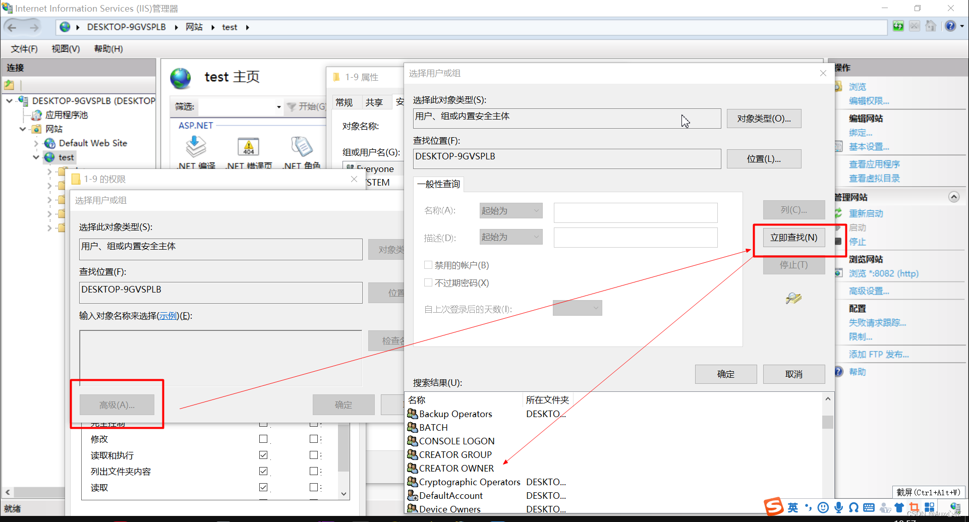Check the 不过期密码(X) checkbox
Screen dimensions: 969x522
coord(428,282)
